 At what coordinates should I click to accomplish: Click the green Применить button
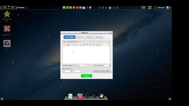coord(87,76)
